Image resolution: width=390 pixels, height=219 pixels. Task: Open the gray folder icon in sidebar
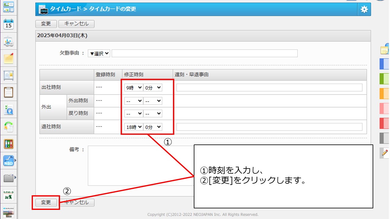coord(9,178)
